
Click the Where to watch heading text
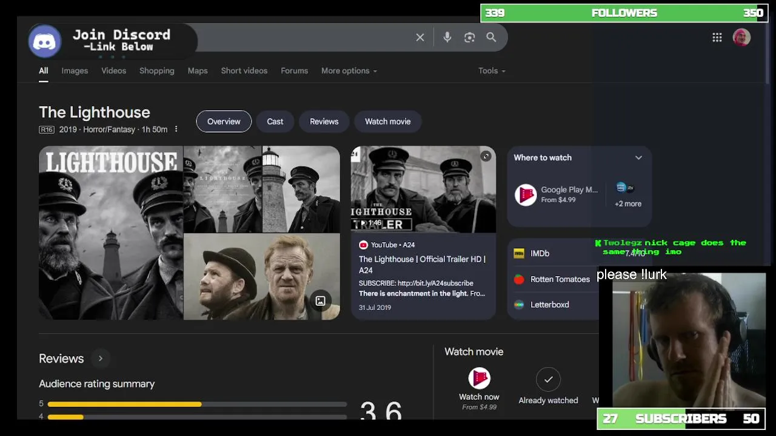click(x=543, y=157)
